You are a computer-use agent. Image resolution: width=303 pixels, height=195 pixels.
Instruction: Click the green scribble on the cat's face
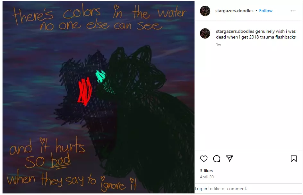pos(100,76)
